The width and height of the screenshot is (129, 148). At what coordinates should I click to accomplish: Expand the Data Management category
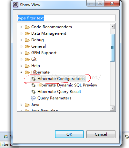(21, 33)
